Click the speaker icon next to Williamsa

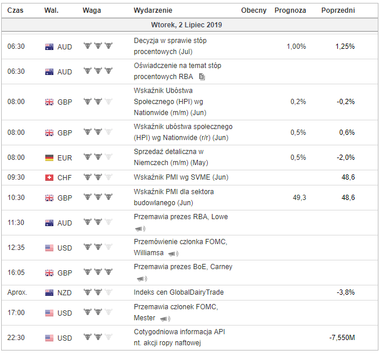(174, 253)
